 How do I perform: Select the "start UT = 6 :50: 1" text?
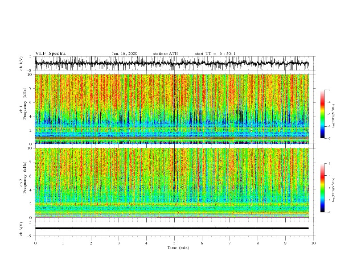click(215, 54)
